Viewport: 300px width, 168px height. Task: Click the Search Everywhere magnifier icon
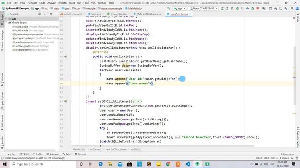(x=292, y=8)
